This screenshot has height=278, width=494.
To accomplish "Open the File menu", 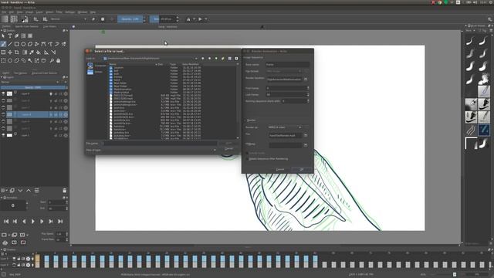I will click(x=4, y=12).
